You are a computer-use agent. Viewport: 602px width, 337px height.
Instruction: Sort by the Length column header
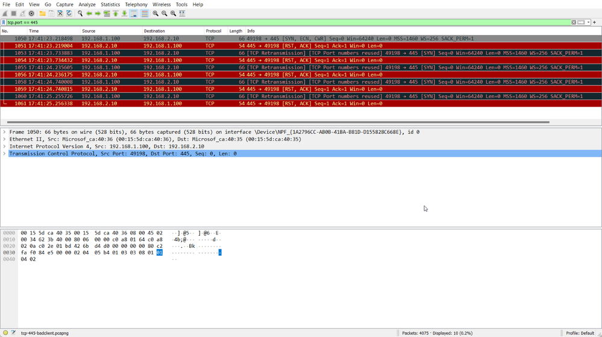[x=236, y=31]
